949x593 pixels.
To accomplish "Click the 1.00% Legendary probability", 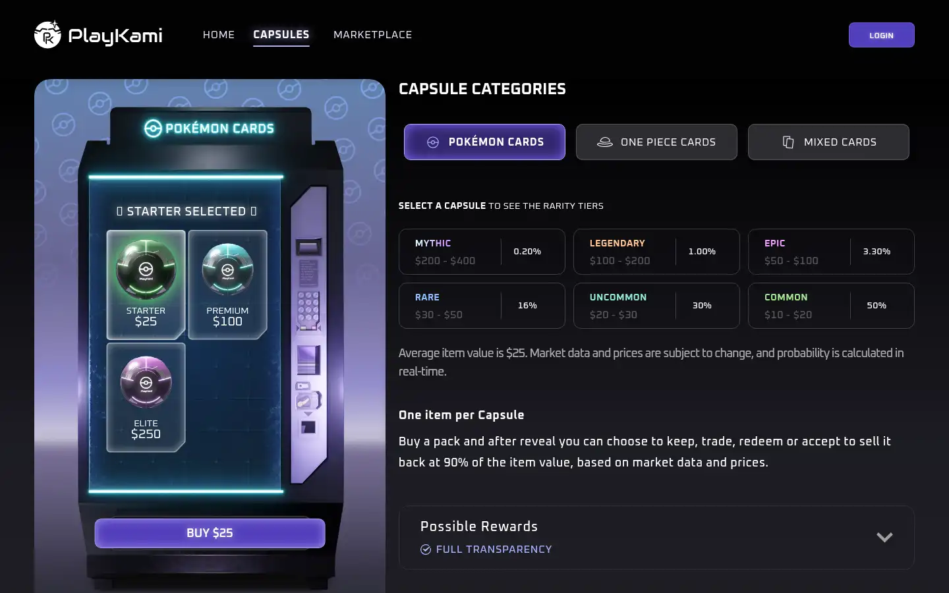I will pos(702,252).
